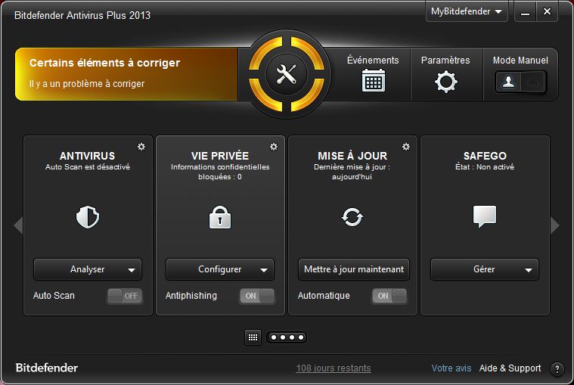
Task: Click the Antivirus shield icon
Action: click(88, 217)
